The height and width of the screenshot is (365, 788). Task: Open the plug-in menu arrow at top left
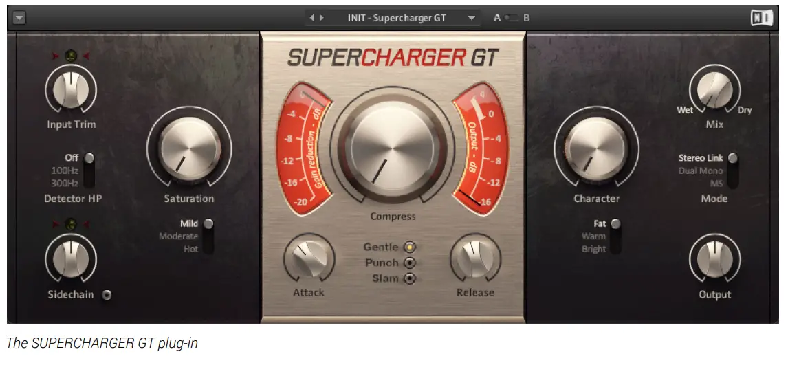(x=19, y=18)
